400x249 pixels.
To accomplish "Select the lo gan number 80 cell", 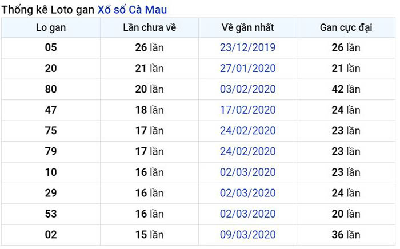I will click(x=51, y=89).
